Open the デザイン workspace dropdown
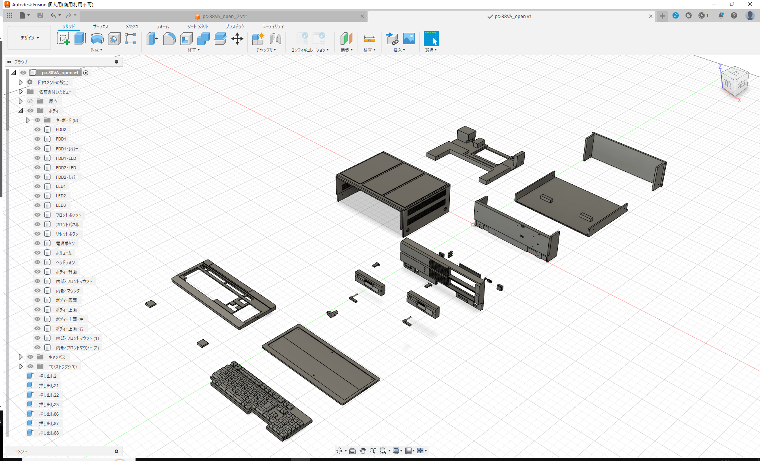The image size is (760, 461). pyautogui.click(x=29, y=37)
